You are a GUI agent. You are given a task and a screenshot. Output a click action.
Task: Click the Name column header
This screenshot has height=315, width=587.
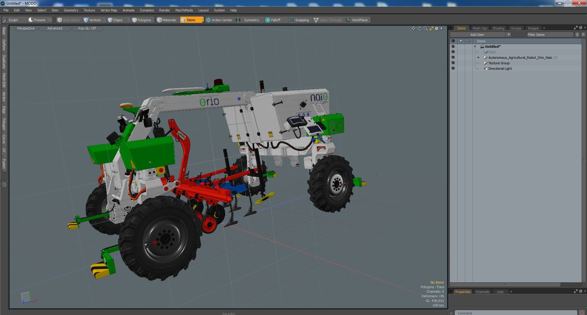(481, 41)
